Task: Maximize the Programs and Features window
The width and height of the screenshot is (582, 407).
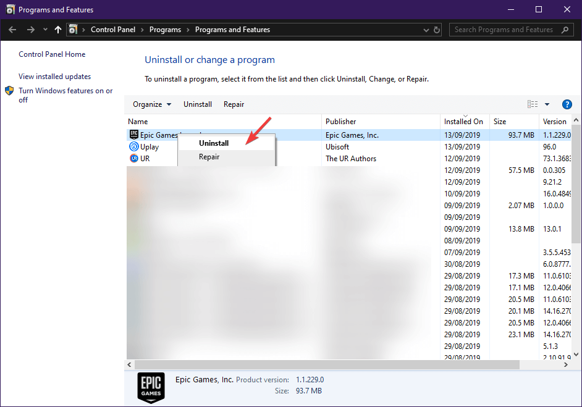Action: pyautogui.click(x=539, y=10)
